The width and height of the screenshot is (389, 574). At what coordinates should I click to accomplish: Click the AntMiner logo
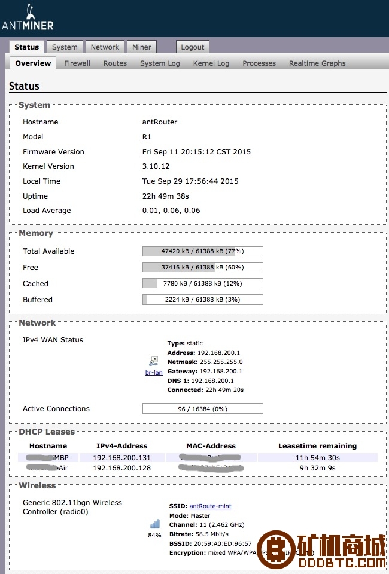pyautogui.click(x=28, y=17)
